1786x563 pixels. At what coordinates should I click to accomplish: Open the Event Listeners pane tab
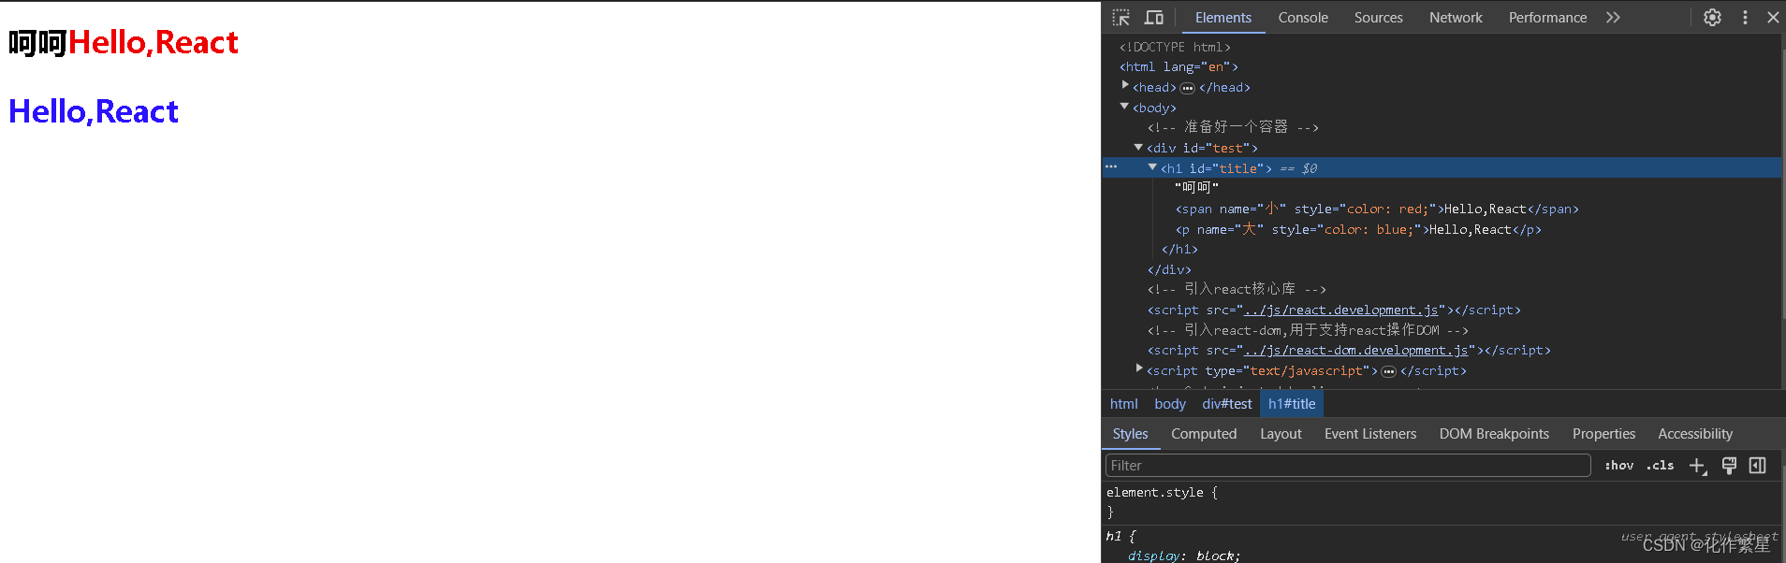1370,434
